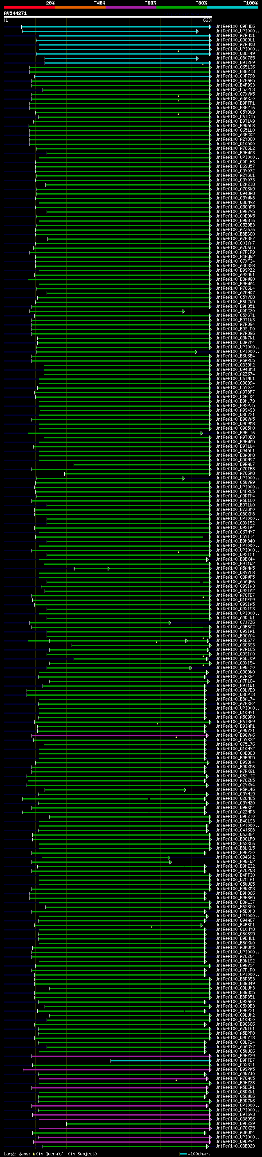The width and height of the screenshot is (262, 1157).
Task: Select the query name AV544271
Action: pyautogui.click(x=15, y=14)
